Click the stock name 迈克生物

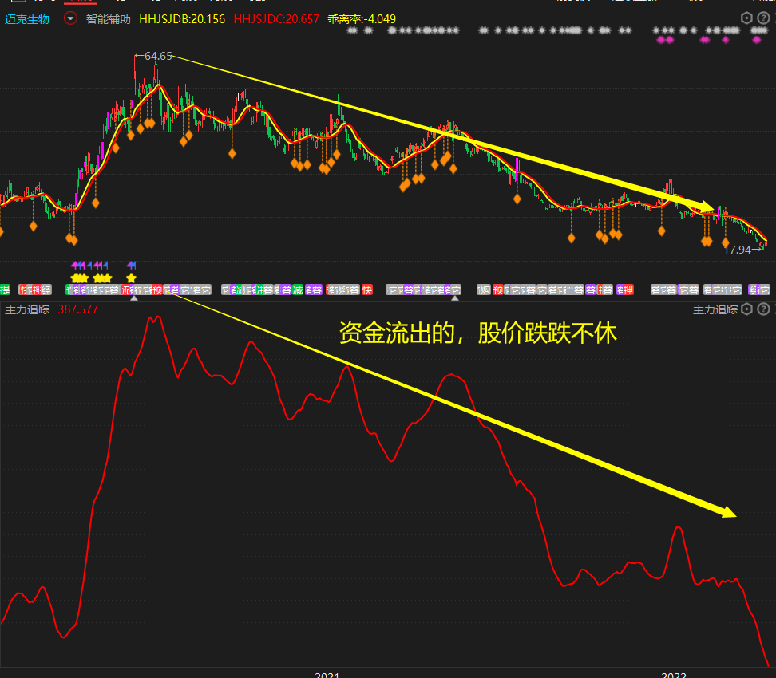click(x=26, y=18)
